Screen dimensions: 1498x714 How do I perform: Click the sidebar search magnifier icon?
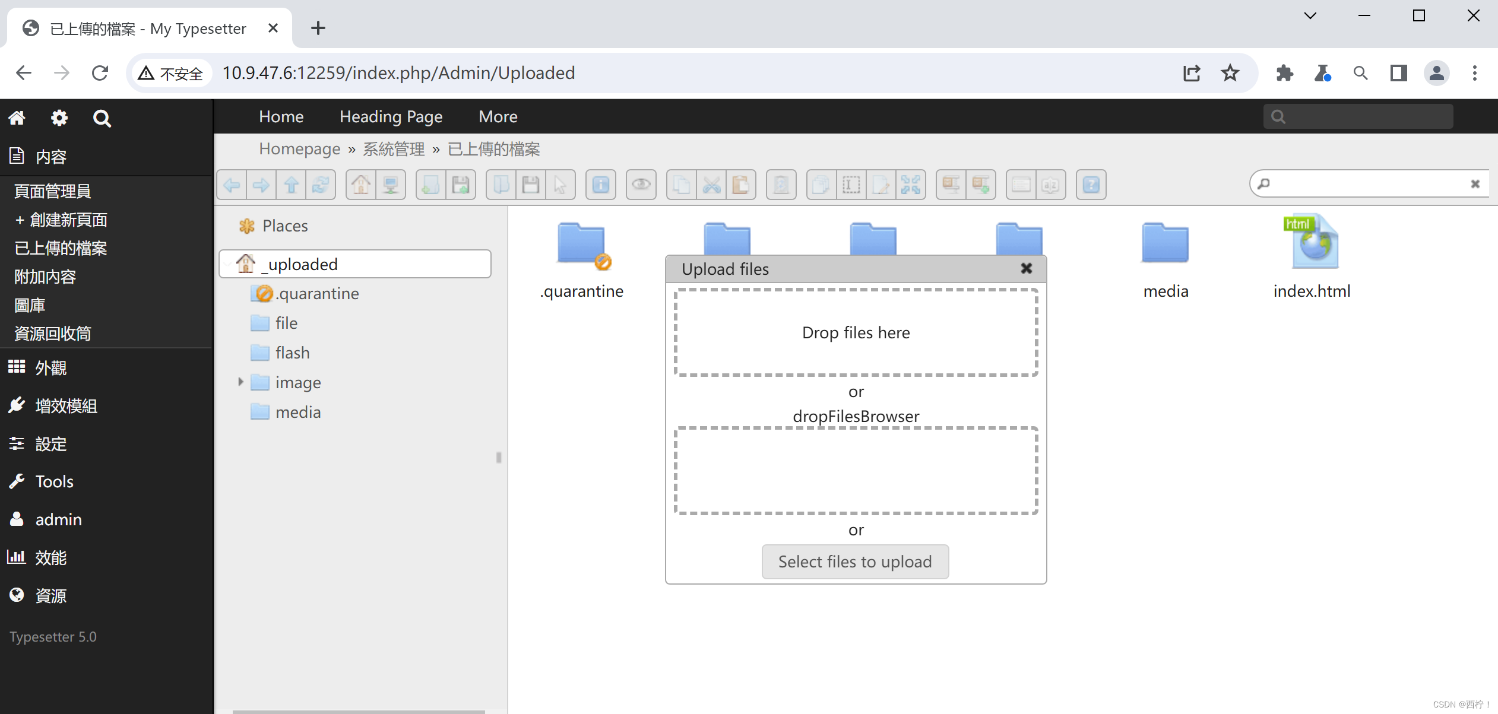tap(102, 118)
